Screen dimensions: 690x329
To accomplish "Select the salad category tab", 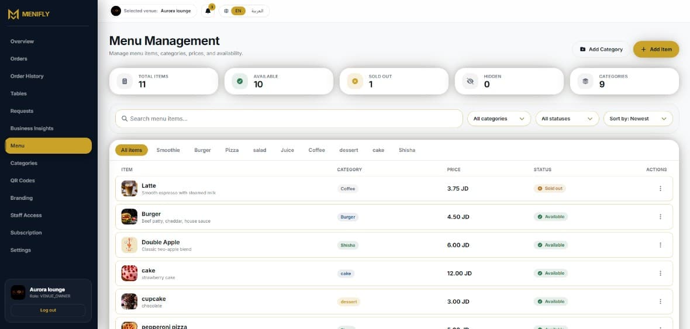I will 260,150.
